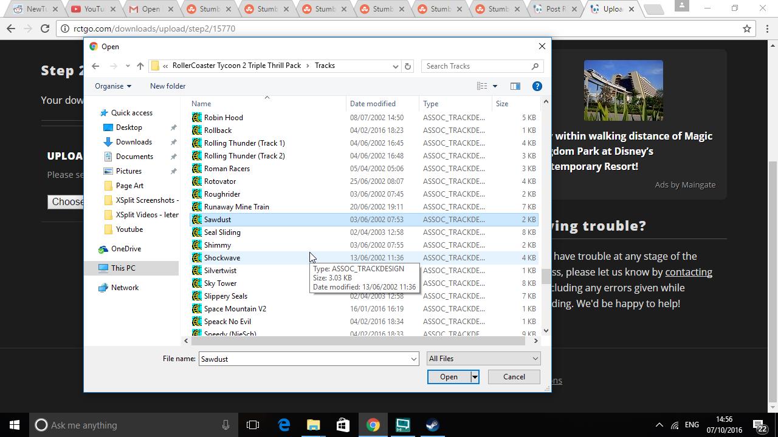Open Steam from the taskbar
The image size is (778, 437).
(432, 425)
